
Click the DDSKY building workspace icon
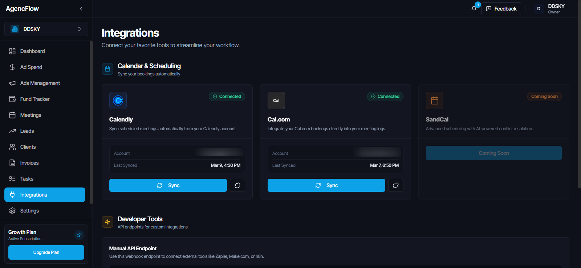pos(15,29)
